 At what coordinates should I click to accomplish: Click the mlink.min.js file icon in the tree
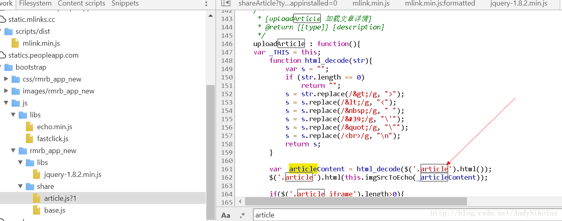(x=16, y=43)
